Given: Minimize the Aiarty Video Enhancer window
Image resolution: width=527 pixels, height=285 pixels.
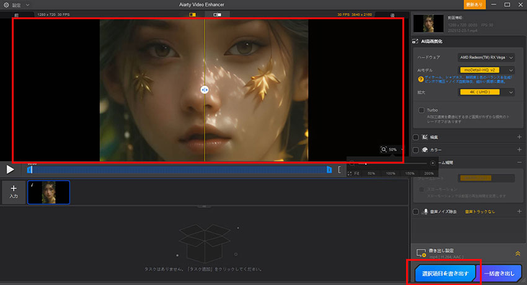Looking at the screenshot, I should (x=494, y=5).
